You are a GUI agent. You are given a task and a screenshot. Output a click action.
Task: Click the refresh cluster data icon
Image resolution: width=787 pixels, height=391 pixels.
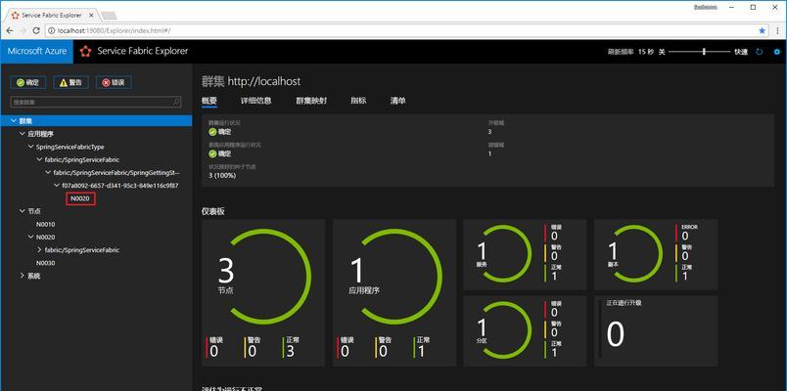coord(759,52)
